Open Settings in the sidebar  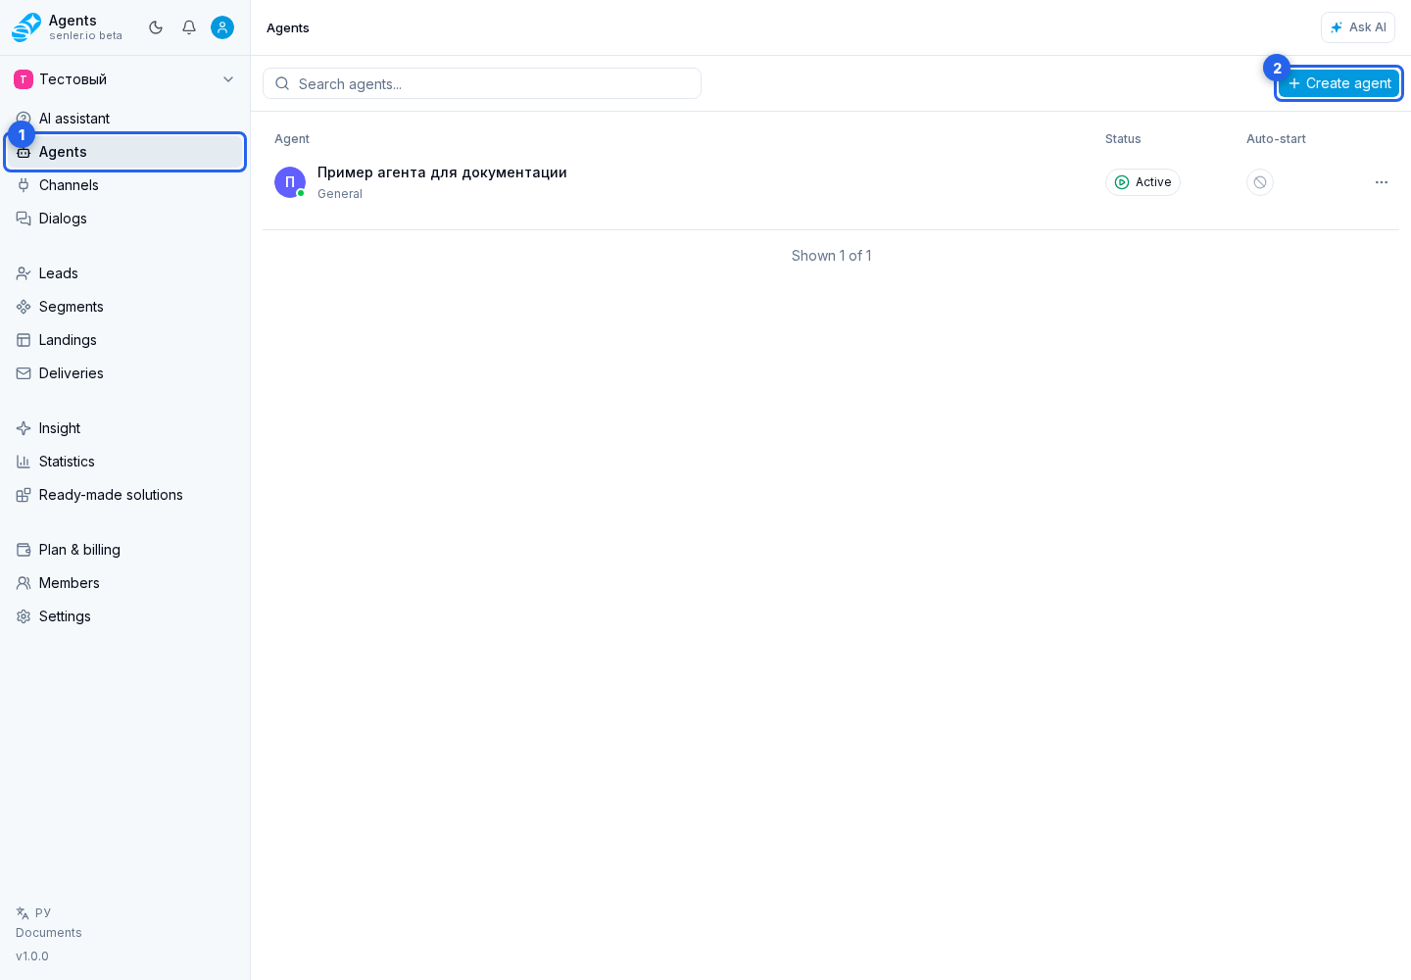pos(125,616)
